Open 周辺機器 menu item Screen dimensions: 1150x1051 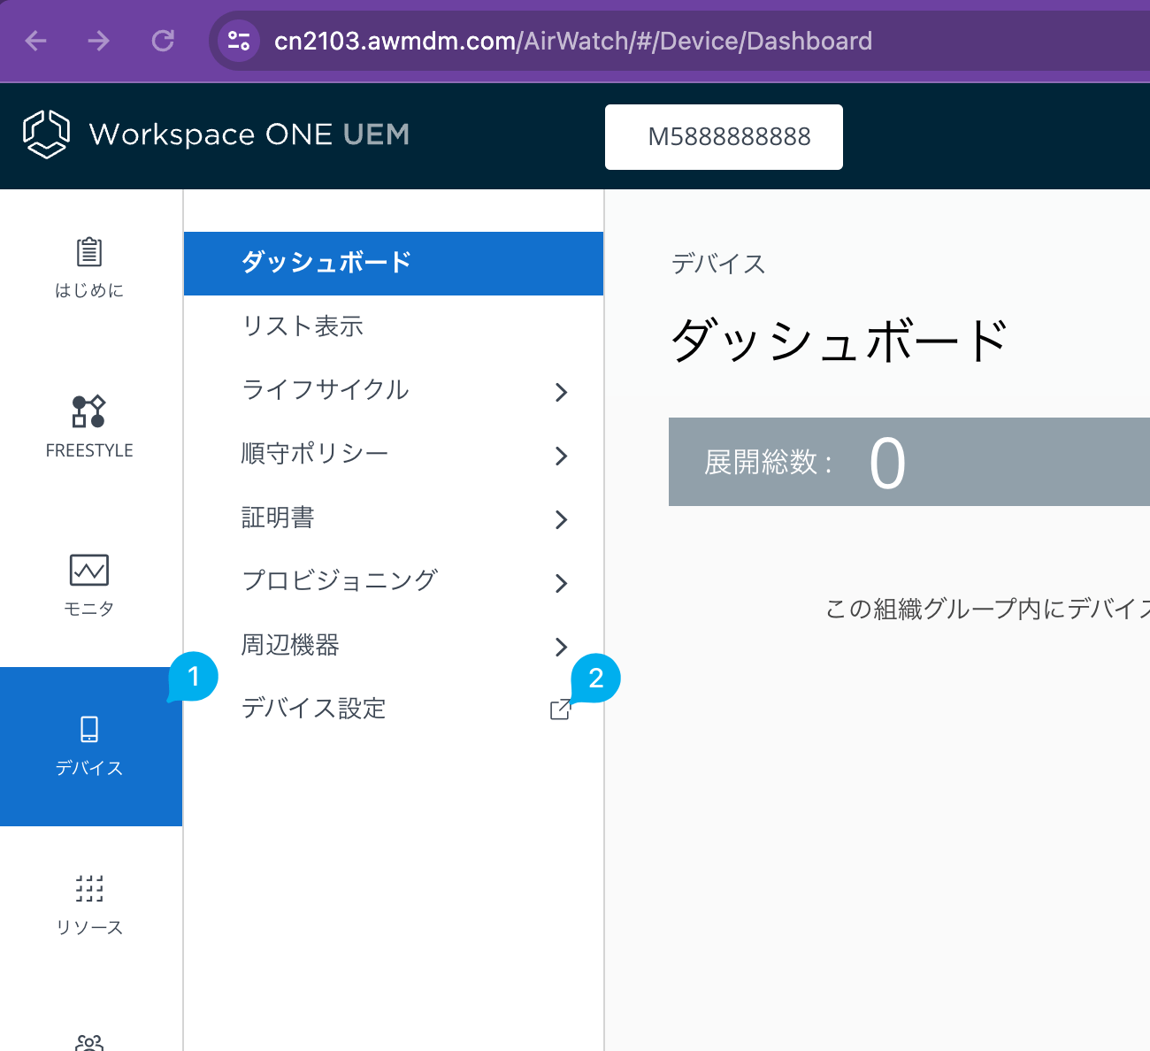[394, 645]
